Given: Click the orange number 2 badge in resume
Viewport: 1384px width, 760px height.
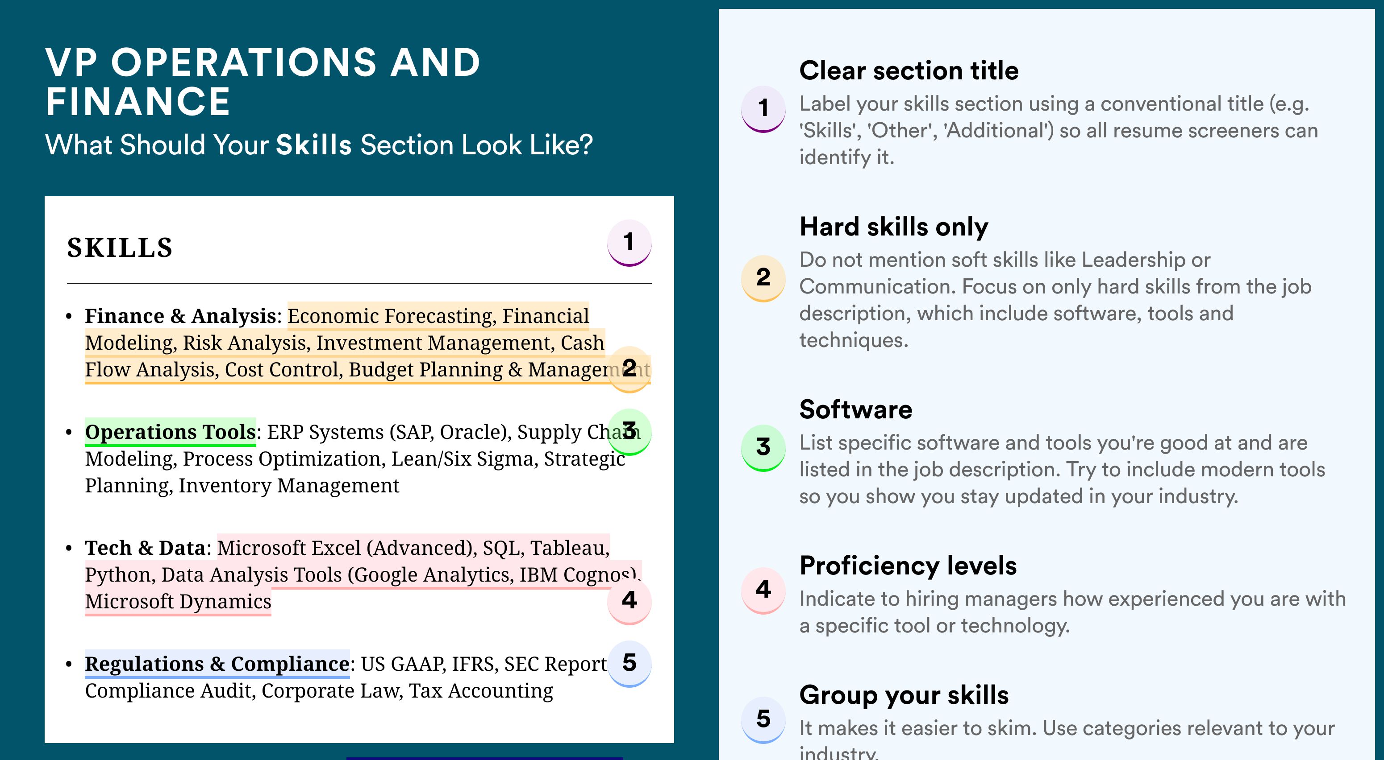Looking at the screenshot, I should 629,369.
